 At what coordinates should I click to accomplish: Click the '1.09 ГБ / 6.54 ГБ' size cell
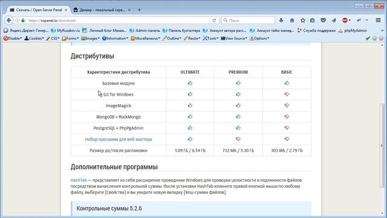[x=190, y=151]
